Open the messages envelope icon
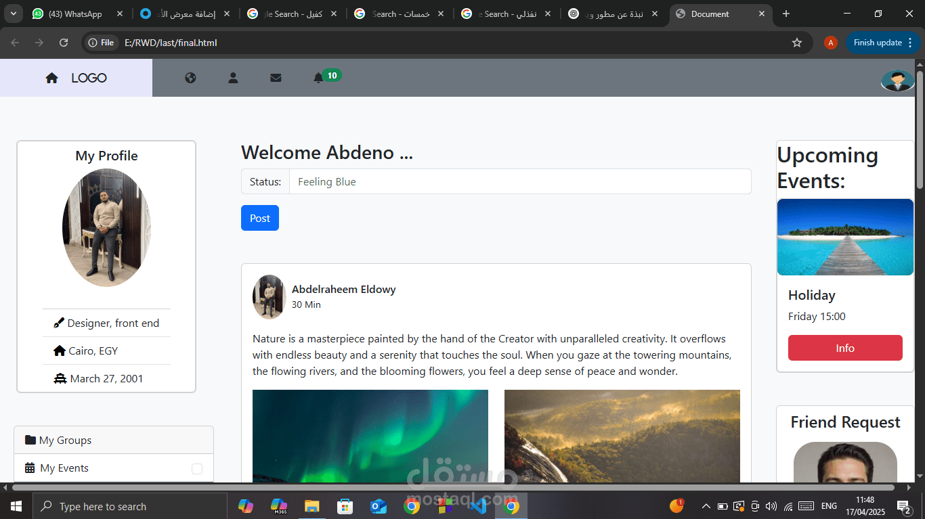The width and height of the screenshot is (925, 519). click(x=276, y=78)
